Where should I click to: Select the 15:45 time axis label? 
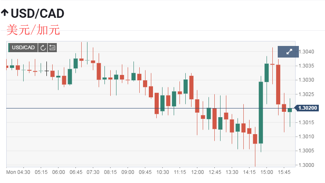click(284, 172)
